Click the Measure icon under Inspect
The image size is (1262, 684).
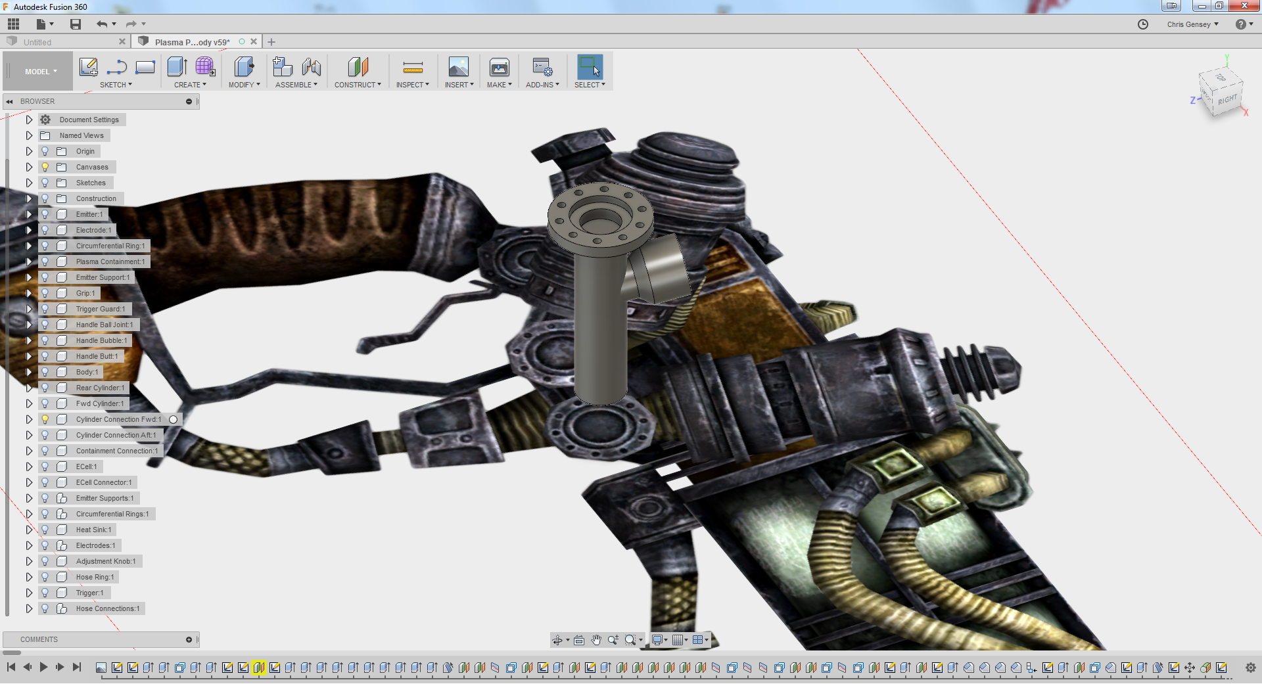412,67
